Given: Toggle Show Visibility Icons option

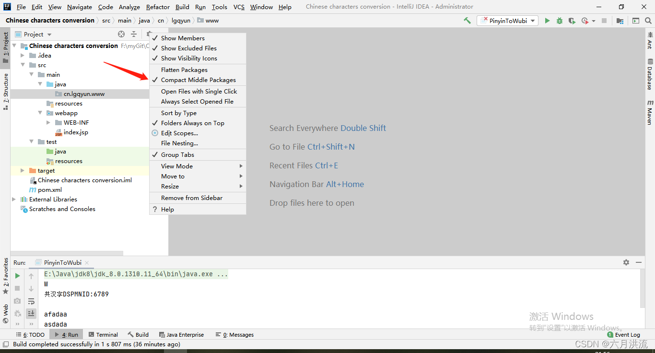Looking at the screenshot, I should click(x=198, y=58).
